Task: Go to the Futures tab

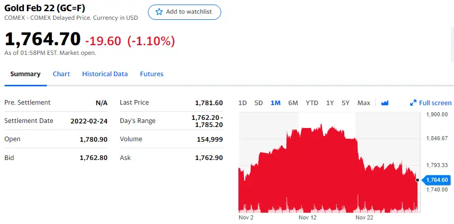Action: click(x=152, y=74)
